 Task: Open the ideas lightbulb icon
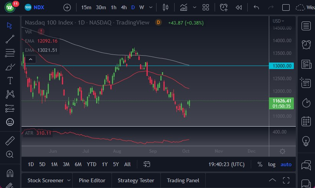(306, 140)
